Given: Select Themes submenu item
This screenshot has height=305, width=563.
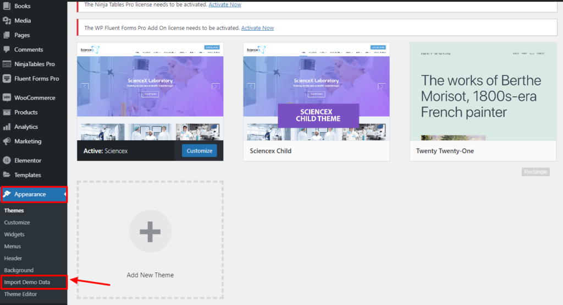Looking at the screenshot, I should pyautogui.click(x=14, y=210).
